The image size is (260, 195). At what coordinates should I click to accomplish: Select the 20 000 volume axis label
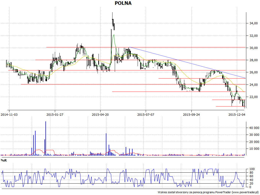click(x=254, y=142)
